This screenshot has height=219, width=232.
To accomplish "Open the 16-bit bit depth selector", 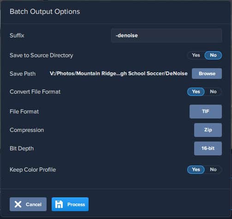I will click(x=208, y=148).
